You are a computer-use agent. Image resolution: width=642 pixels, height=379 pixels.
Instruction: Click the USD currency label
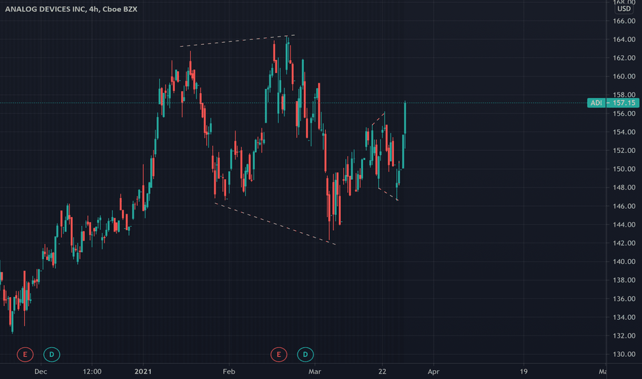(x=624, y=8)
